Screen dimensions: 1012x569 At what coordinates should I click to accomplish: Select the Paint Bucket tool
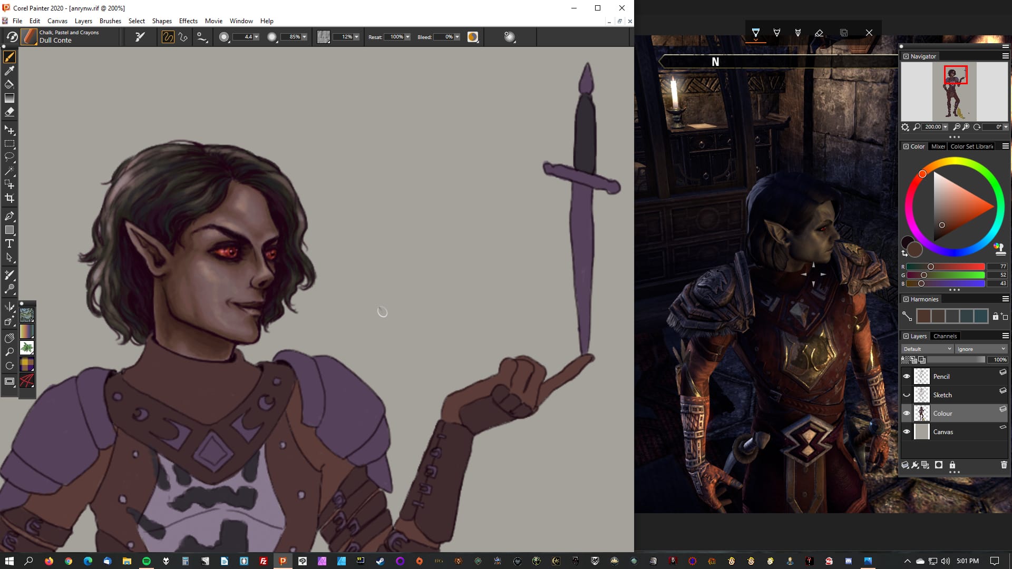(9, 84)
